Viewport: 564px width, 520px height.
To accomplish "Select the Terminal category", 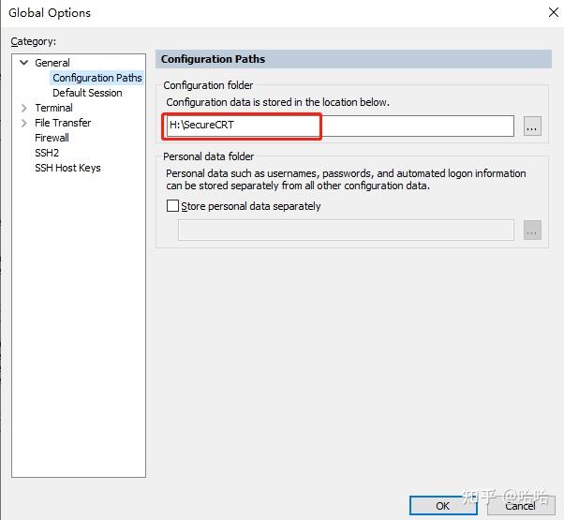I will click(x=53, y=108).
